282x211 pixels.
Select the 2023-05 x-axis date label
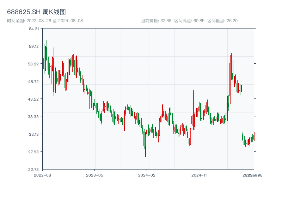tap(94, 175)
